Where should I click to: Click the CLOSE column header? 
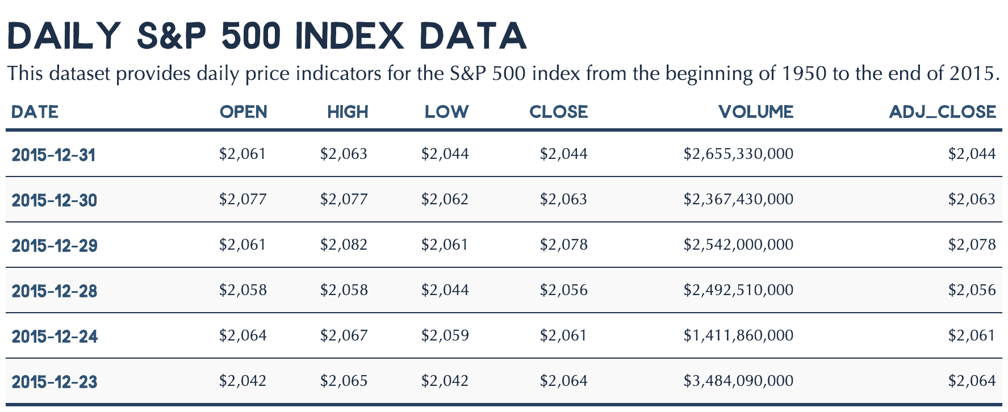[x=558, y=112]
